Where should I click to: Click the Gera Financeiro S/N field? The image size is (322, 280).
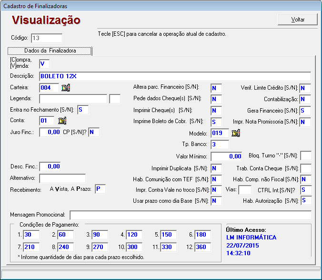click(x=305, y=111)
